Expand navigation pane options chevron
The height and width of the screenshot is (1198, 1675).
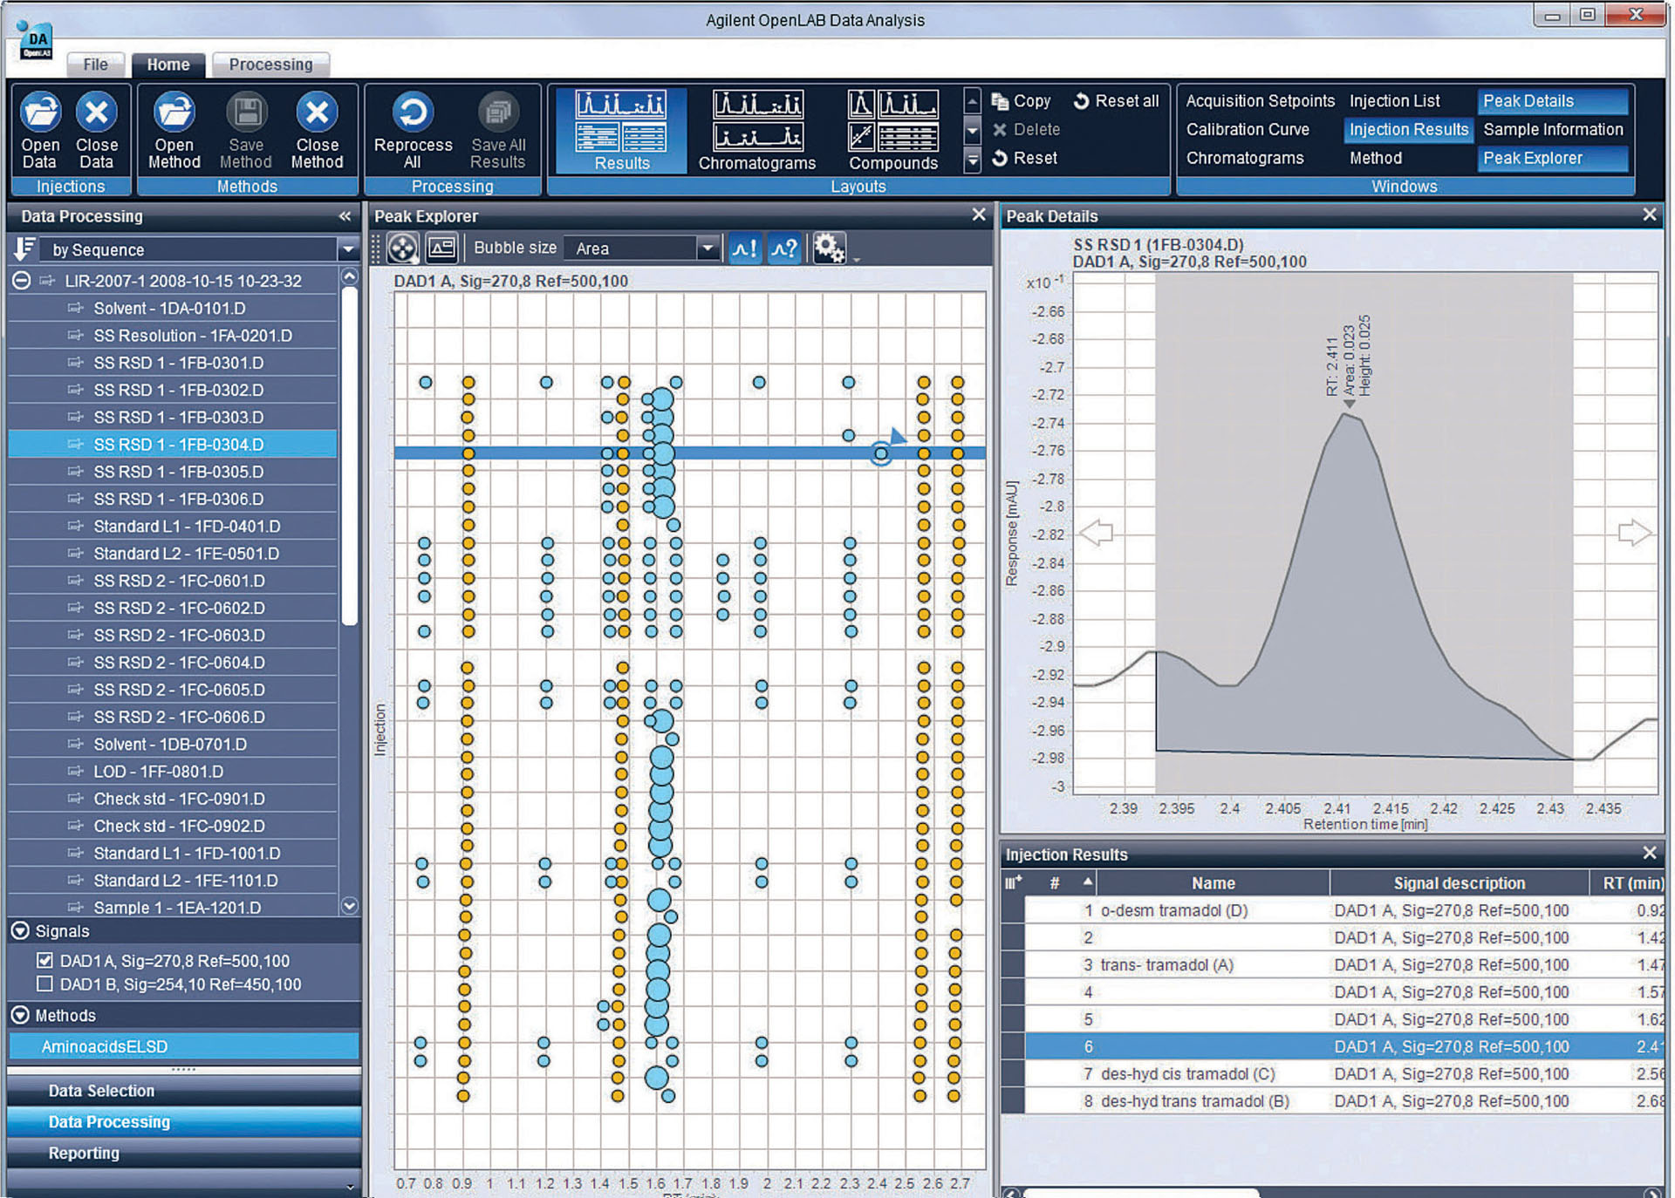351,1187
